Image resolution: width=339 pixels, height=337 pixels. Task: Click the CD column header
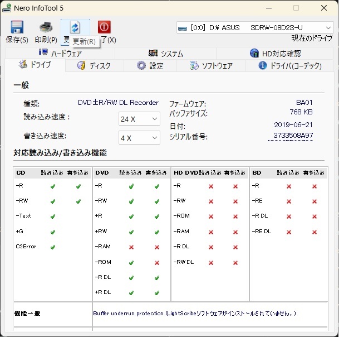pyautogui.click(x=21, y=173)
